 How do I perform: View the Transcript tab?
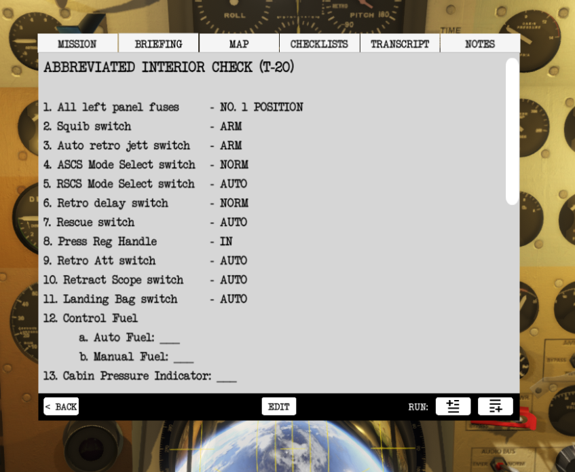point(400,44)
